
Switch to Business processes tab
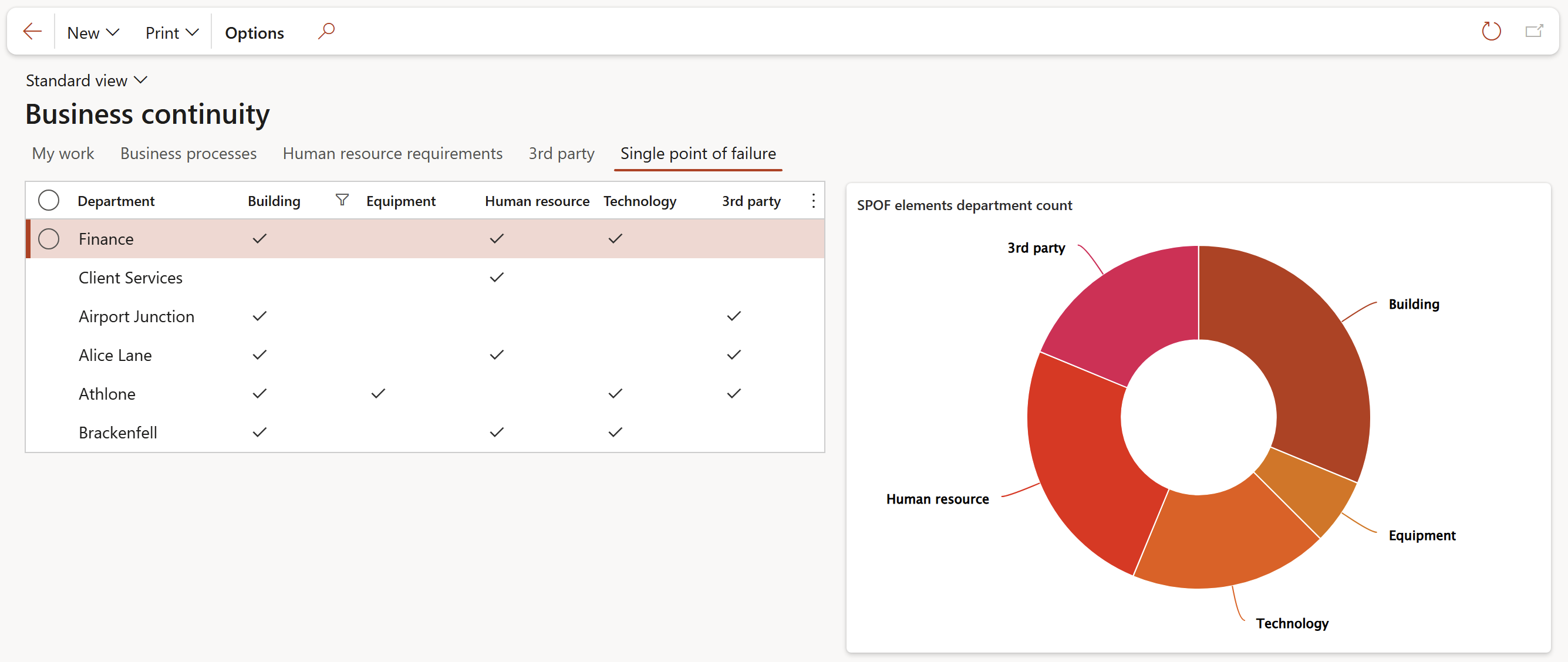click(188, 153)
